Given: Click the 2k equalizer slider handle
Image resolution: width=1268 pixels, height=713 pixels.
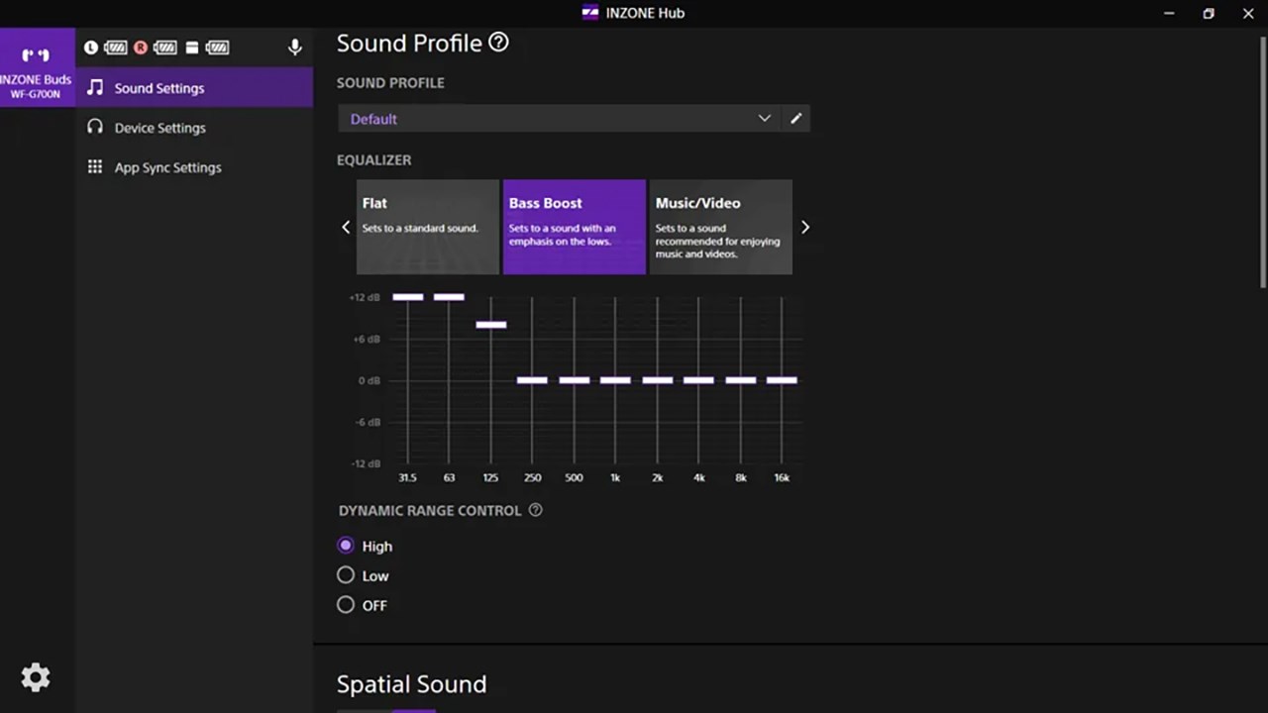Looking at the screenshot, I should (x=657, y=380).
